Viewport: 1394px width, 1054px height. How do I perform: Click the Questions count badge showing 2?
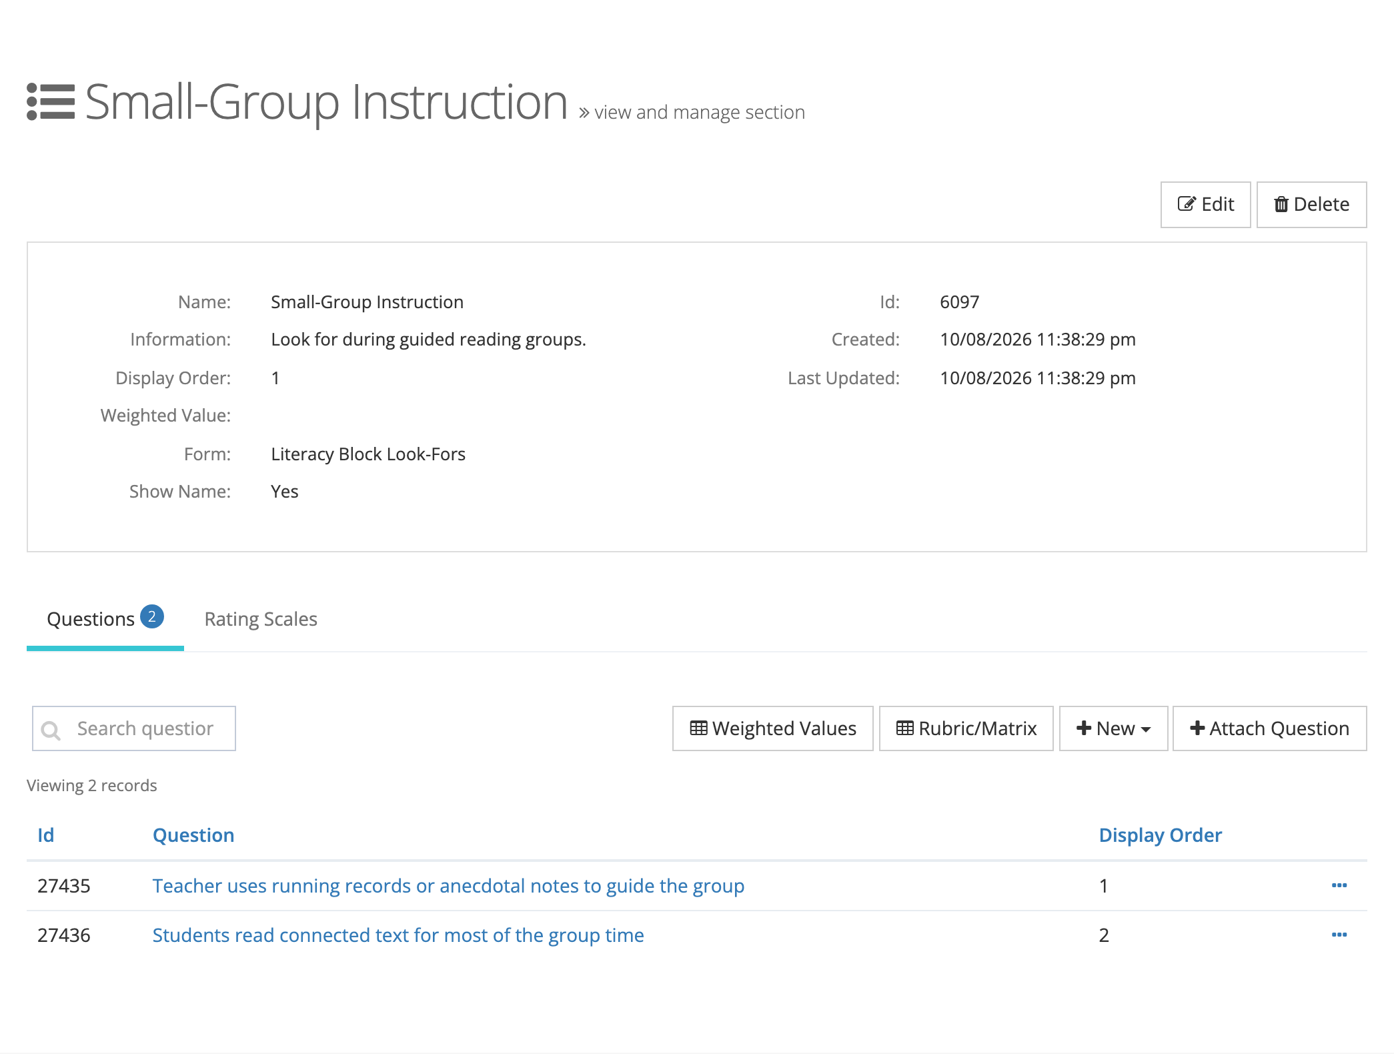coord(152,616)
